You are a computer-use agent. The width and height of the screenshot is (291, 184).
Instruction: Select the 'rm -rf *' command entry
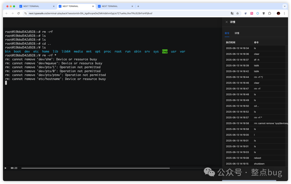258,117
